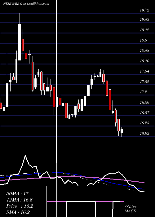Select the 18.16 price axis label
The image size is (155, 217).
[144, 61]
